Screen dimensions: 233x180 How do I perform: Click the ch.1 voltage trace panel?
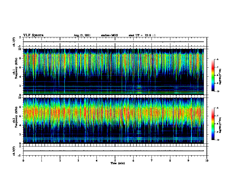click(115, 42)
